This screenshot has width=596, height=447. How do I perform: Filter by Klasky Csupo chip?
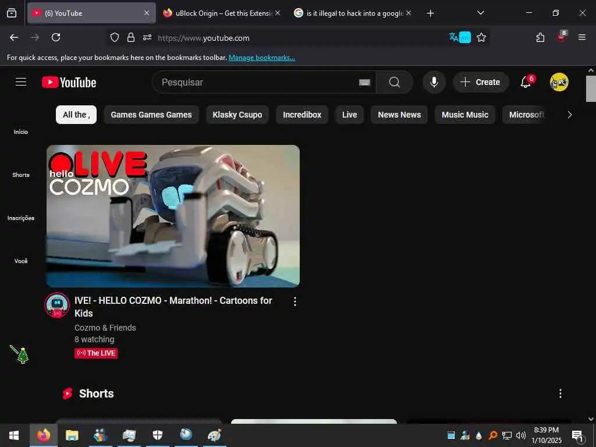coord(237,115)
